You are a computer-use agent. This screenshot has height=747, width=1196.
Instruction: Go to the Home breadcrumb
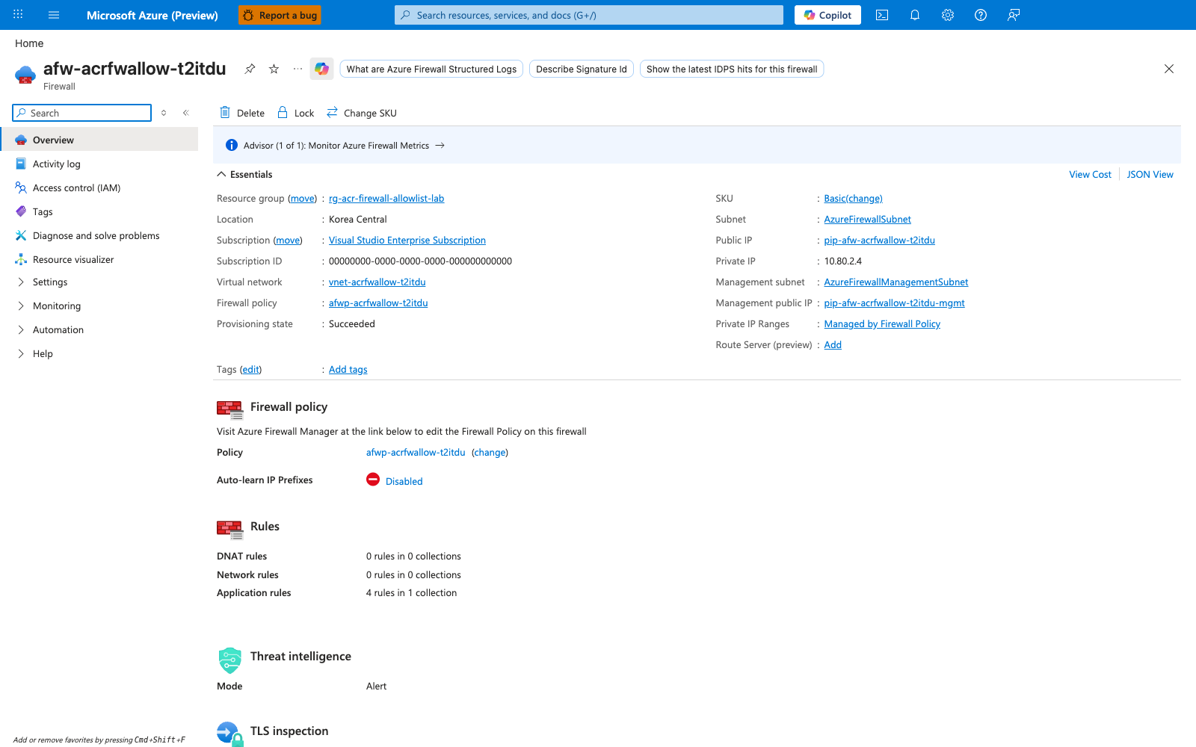click(x=29, y=43)
